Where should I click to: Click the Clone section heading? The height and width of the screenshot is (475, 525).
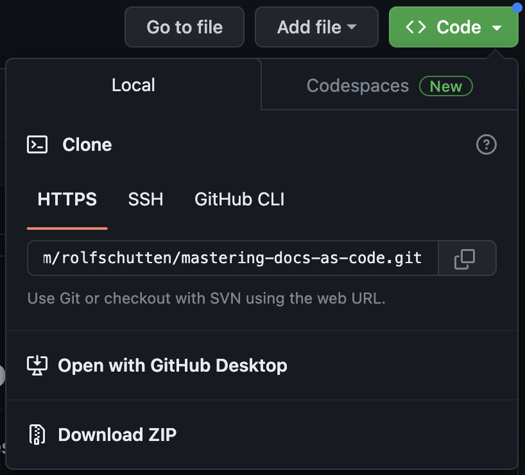pos(87,144)
